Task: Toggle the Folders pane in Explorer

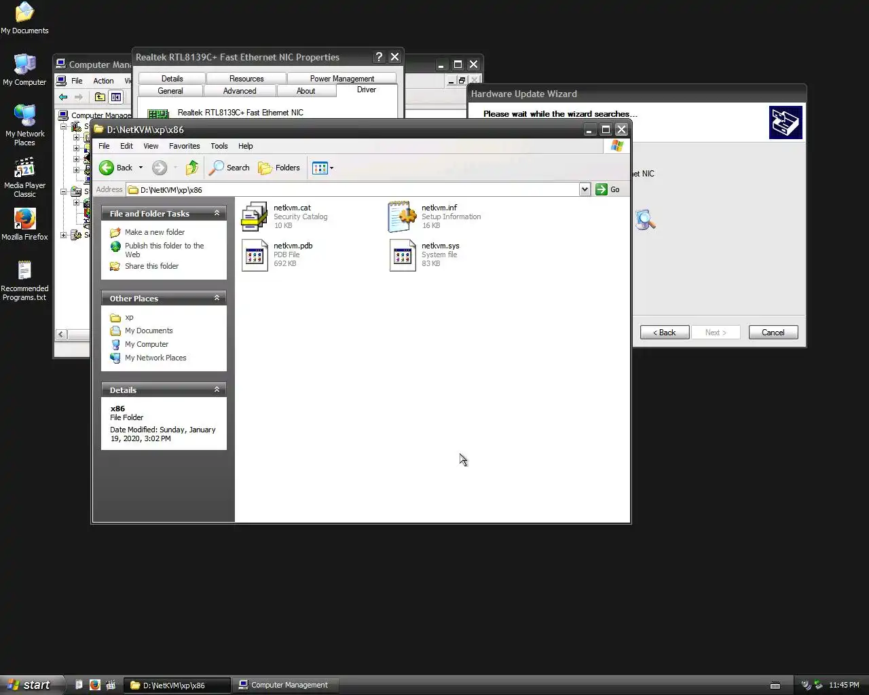Action: [279, 168]
